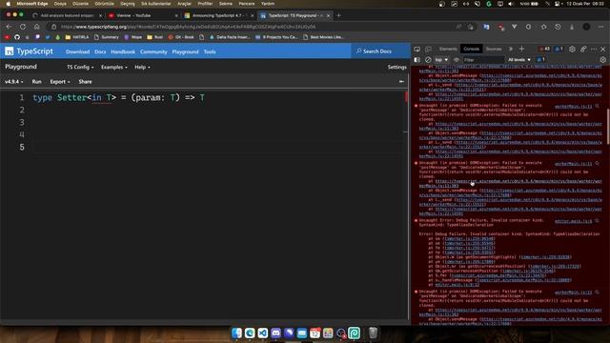
Task: Open Discord from the Dock
Action: 275,333
